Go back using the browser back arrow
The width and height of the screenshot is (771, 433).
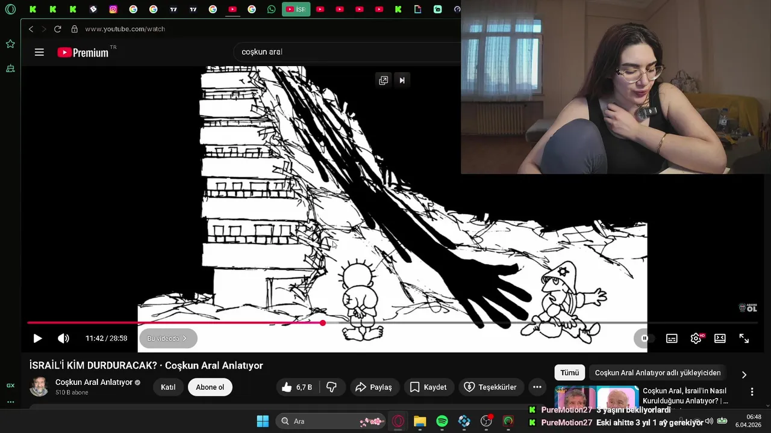(31, 29)
